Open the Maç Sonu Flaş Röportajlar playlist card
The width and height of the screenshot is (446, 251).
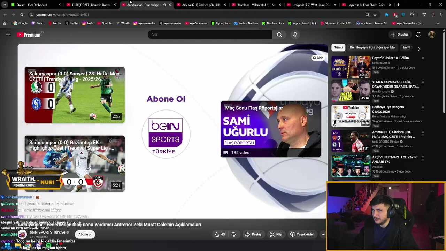tap(271, 129)
